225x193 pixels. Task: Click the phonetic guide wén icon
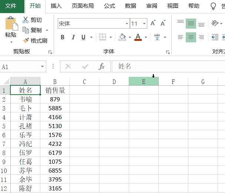[x=157, y=37]
